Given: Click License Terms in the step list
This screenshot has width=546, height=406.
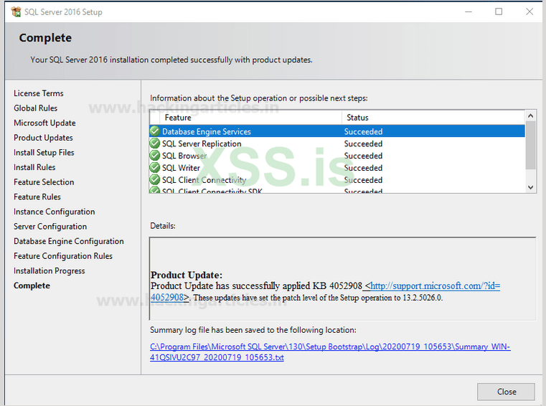Looking at the screenshot, I should click(x=39, y=93).
